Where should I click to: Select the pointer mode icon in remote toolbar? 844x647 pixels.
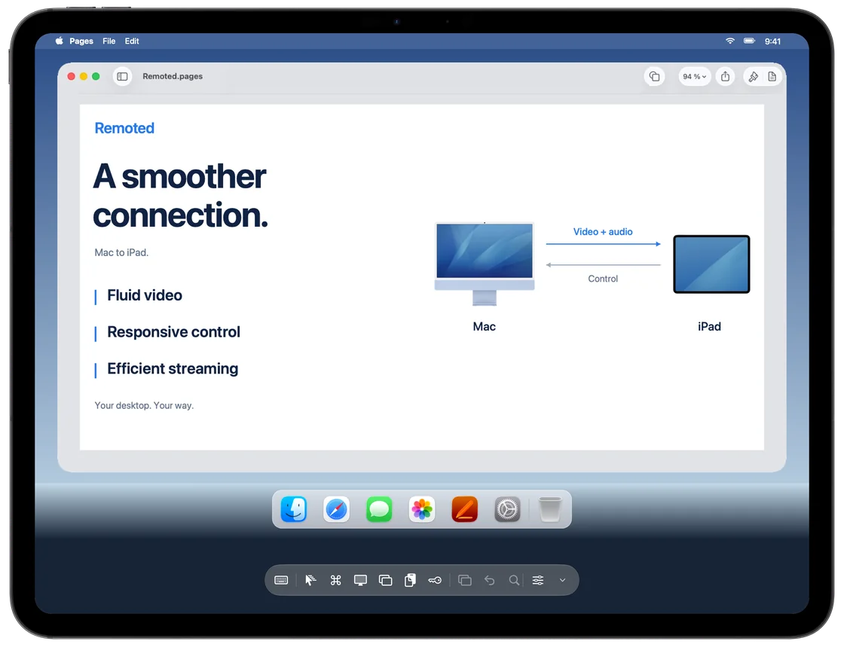(310, 580)
